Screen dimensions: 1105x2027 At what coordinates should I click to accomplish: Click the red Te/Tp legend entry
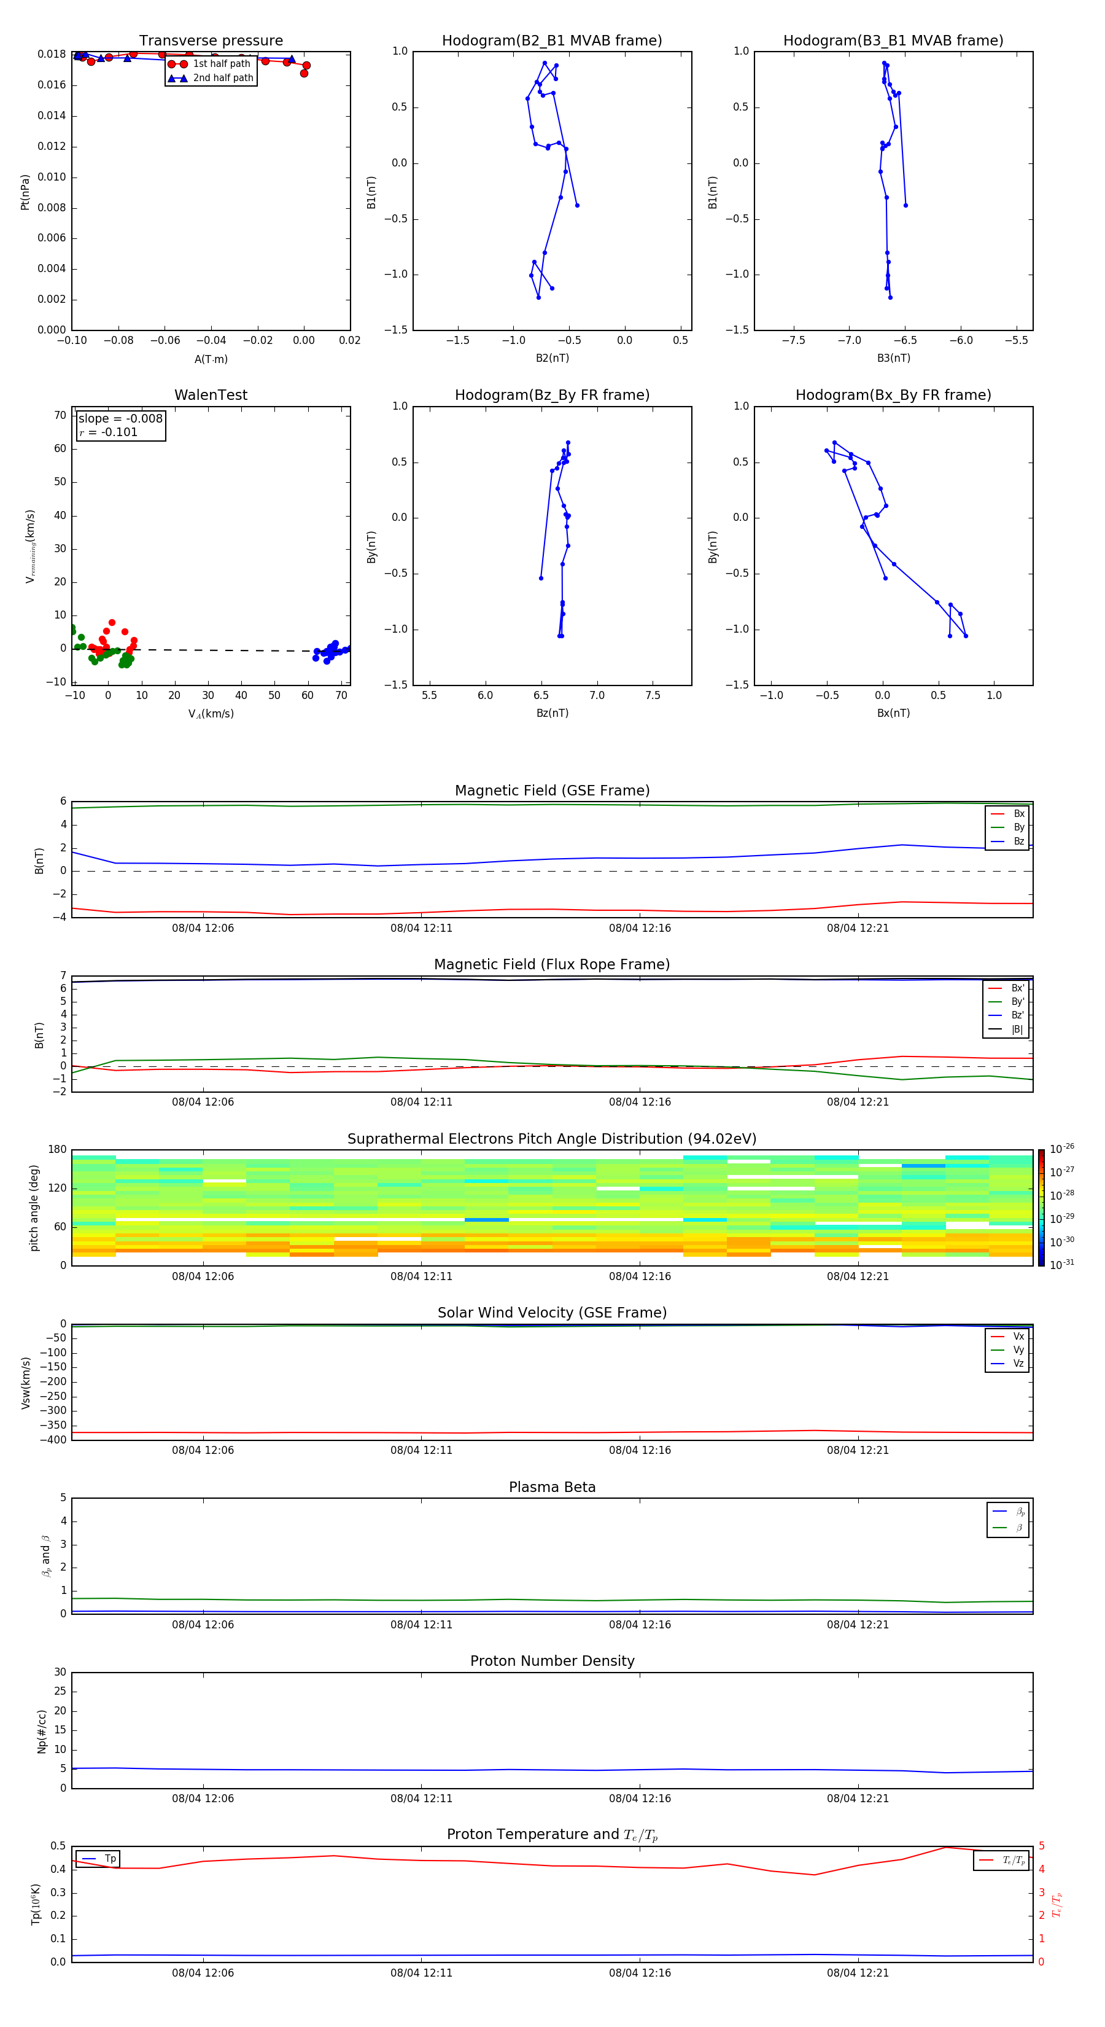[1002, 1860]
